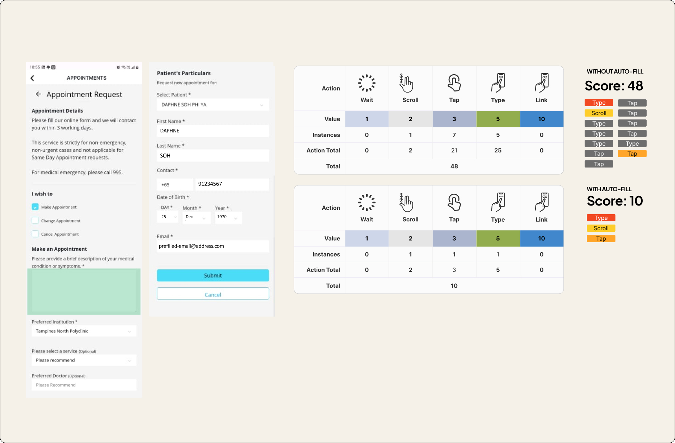
Task: Click the back arrow beside Appointment Request
Action: (38, 94)
